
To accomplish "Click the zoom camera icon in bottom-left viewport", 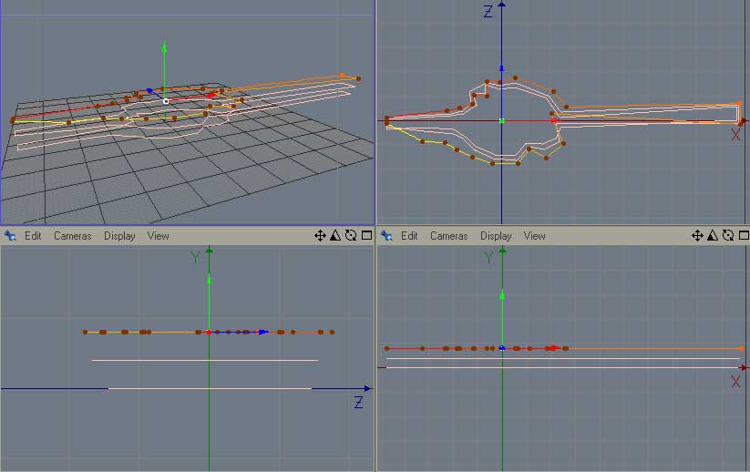I will click(335, 235).
